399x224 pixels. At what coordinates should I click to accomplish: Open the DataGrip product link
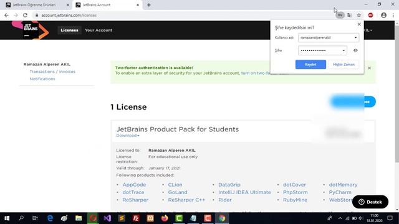(229, 185)
